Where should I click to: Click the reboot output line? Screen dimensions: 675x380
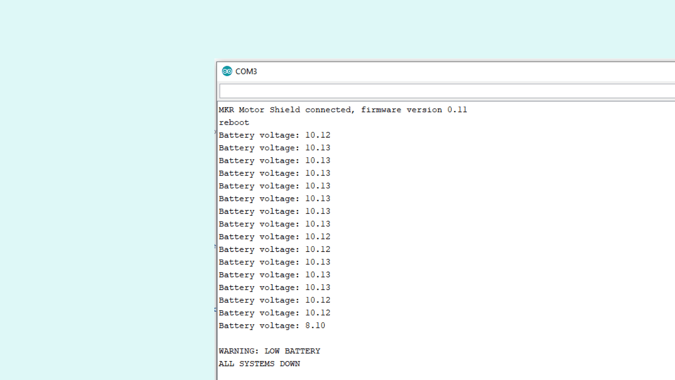pos(234,122)
